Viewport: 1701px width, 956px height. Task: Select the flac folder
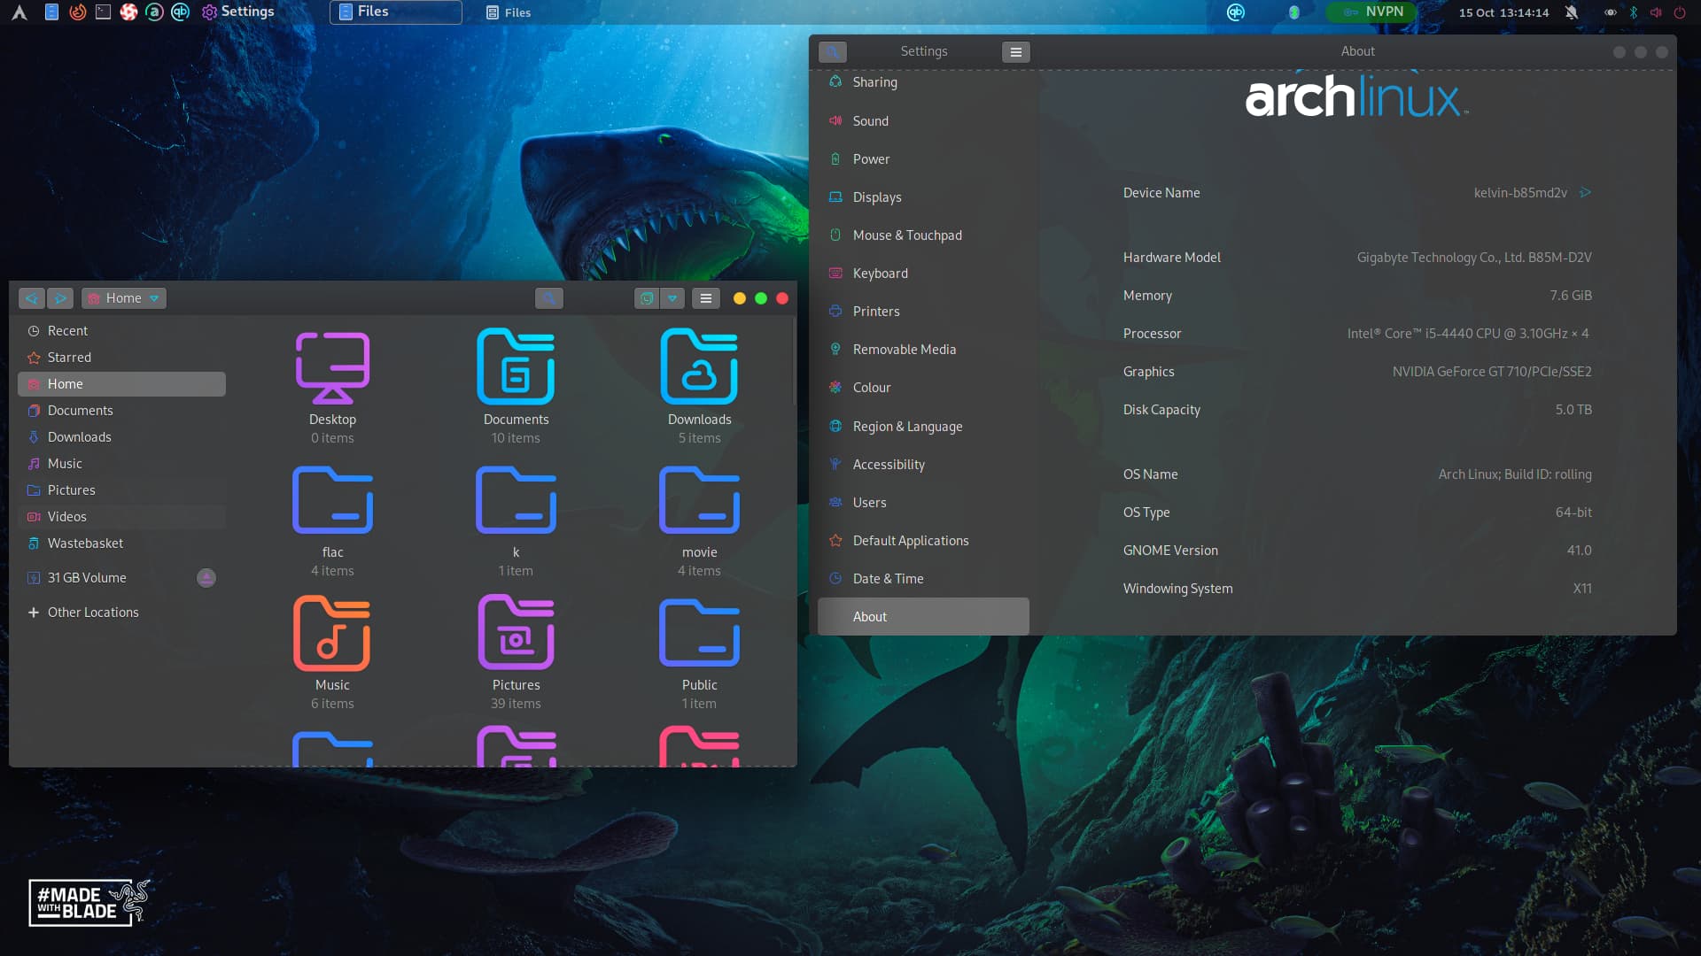(x=332, y=501)
